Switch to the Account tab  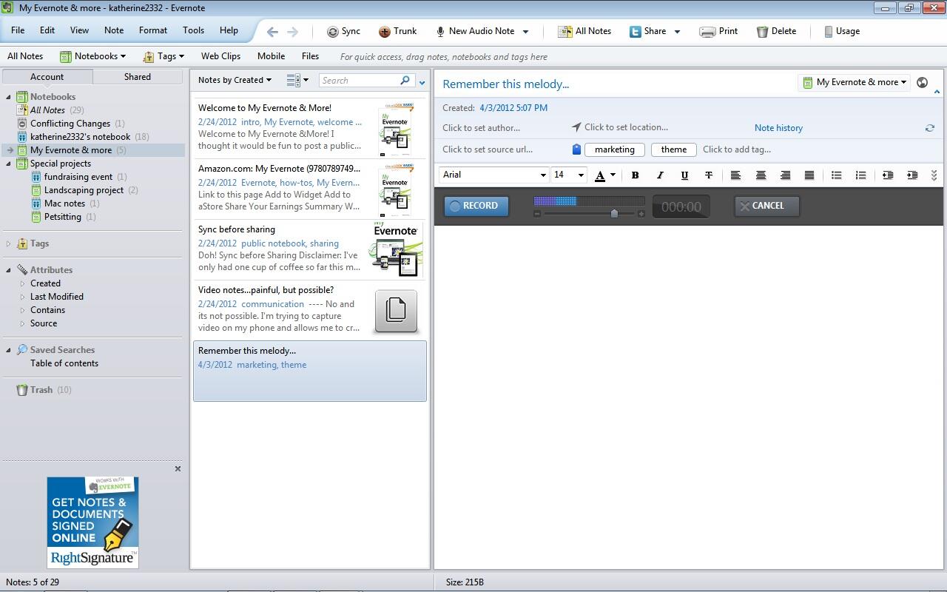[47, 77]
